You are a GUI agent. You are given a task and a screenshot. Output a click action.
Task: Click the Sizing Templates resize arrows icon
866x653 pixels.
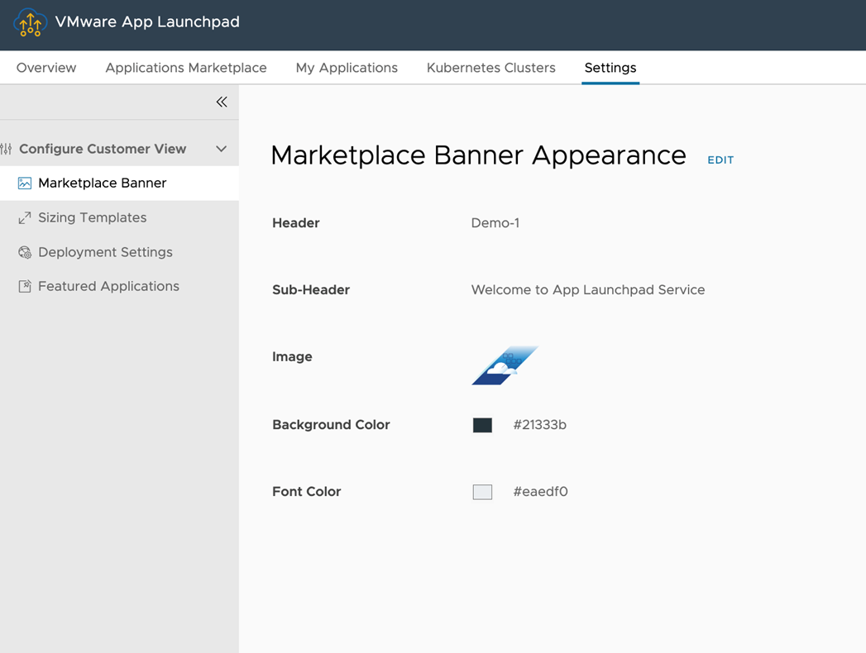[x=25, y=218]
